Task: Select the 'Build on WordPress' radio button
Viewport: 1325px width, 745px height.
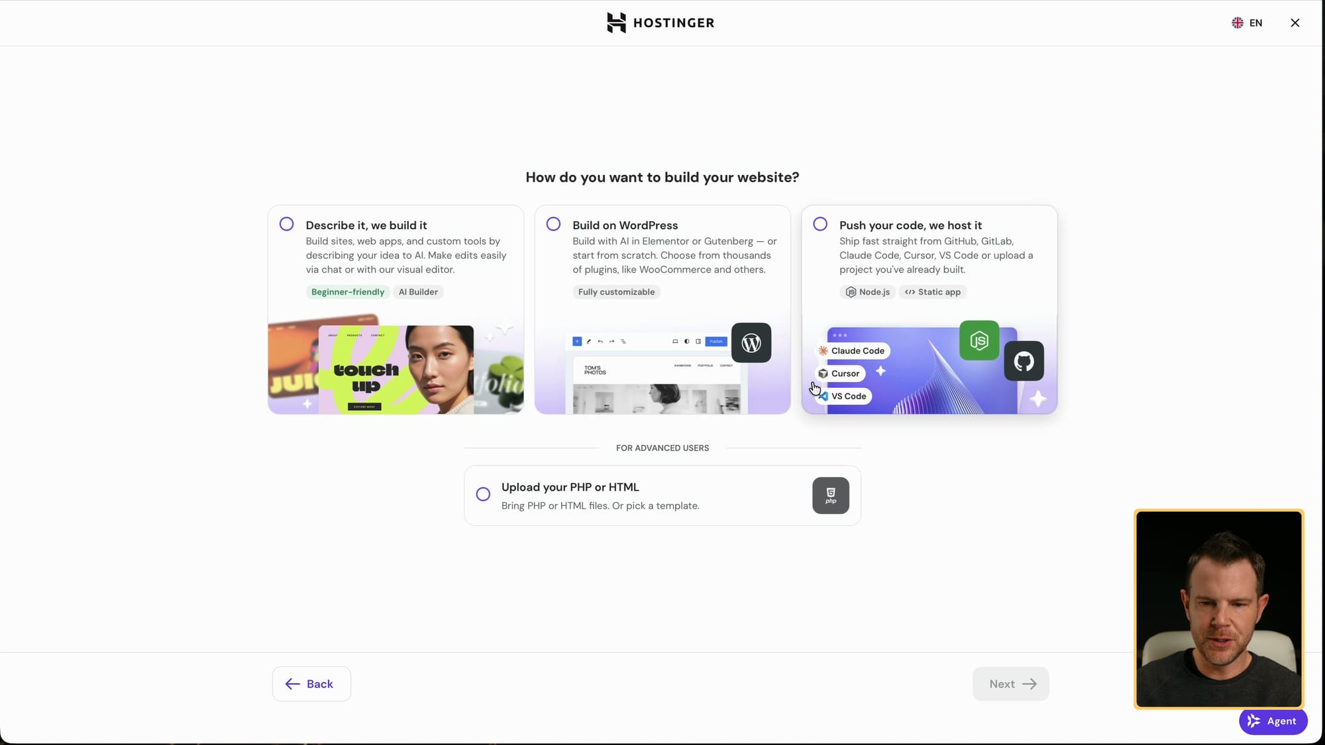Action: [x=553, y=224]
